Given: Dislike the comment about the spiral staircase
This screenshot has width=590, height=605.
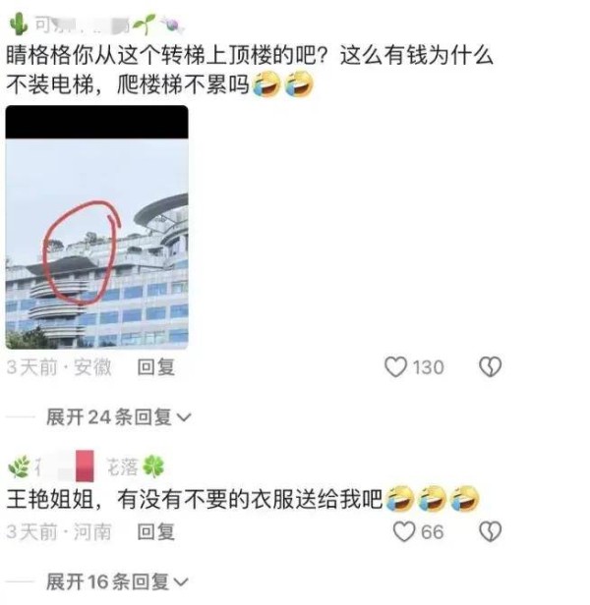Looking at the screenshot, I should pyautogui.click(x=490, y=366).
